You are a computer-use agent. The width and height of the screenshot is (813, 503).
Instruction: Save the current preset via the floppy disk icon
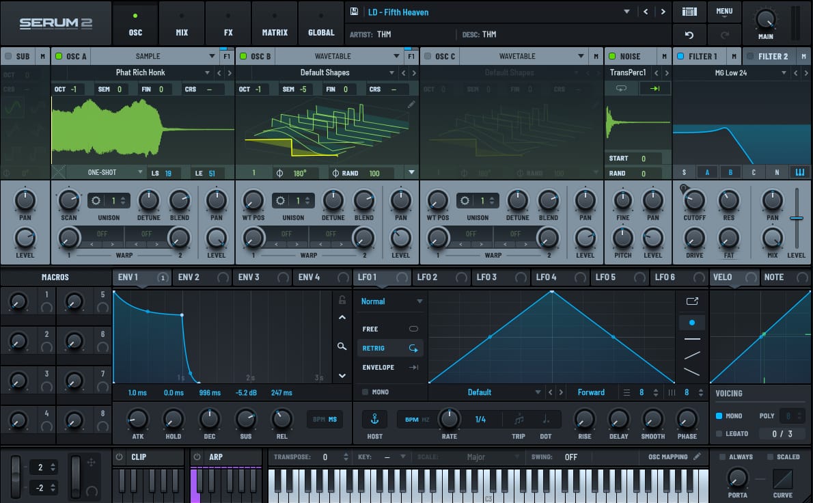(354, 12)
